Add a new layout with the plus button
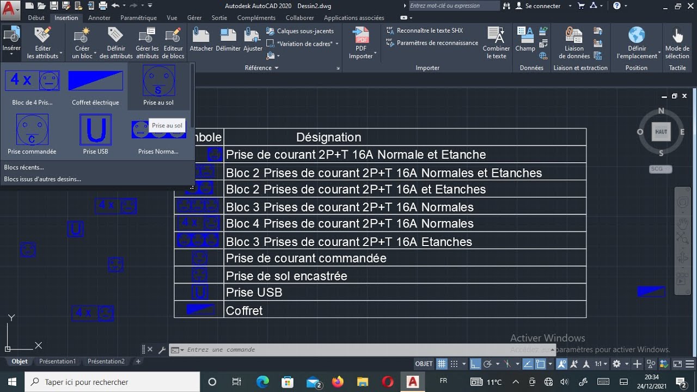 click(x=138, y=361)
